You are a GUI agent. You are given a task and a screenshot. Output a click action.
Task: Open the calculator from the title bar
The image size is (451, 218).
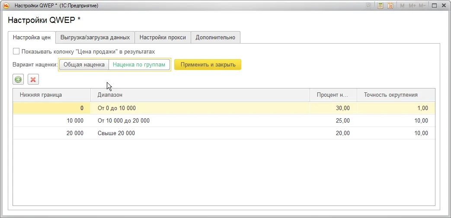(381, 6)
